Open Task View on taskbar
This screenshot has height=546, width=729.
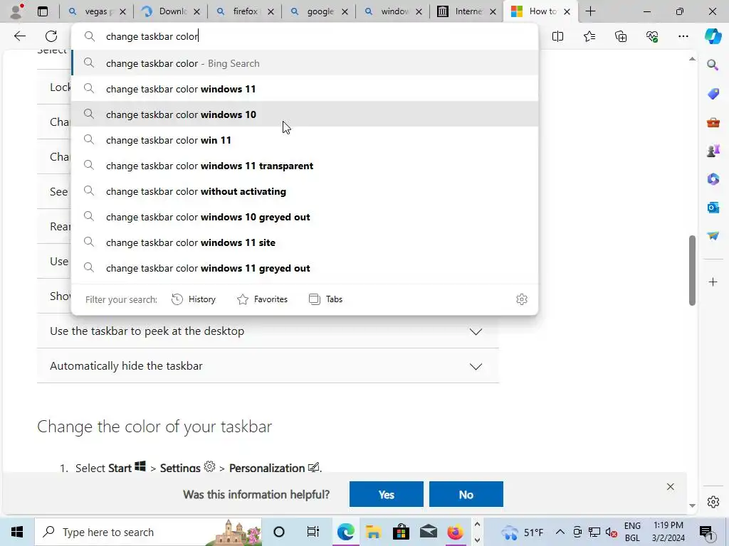pyautogui.click(x=313, y=532)
